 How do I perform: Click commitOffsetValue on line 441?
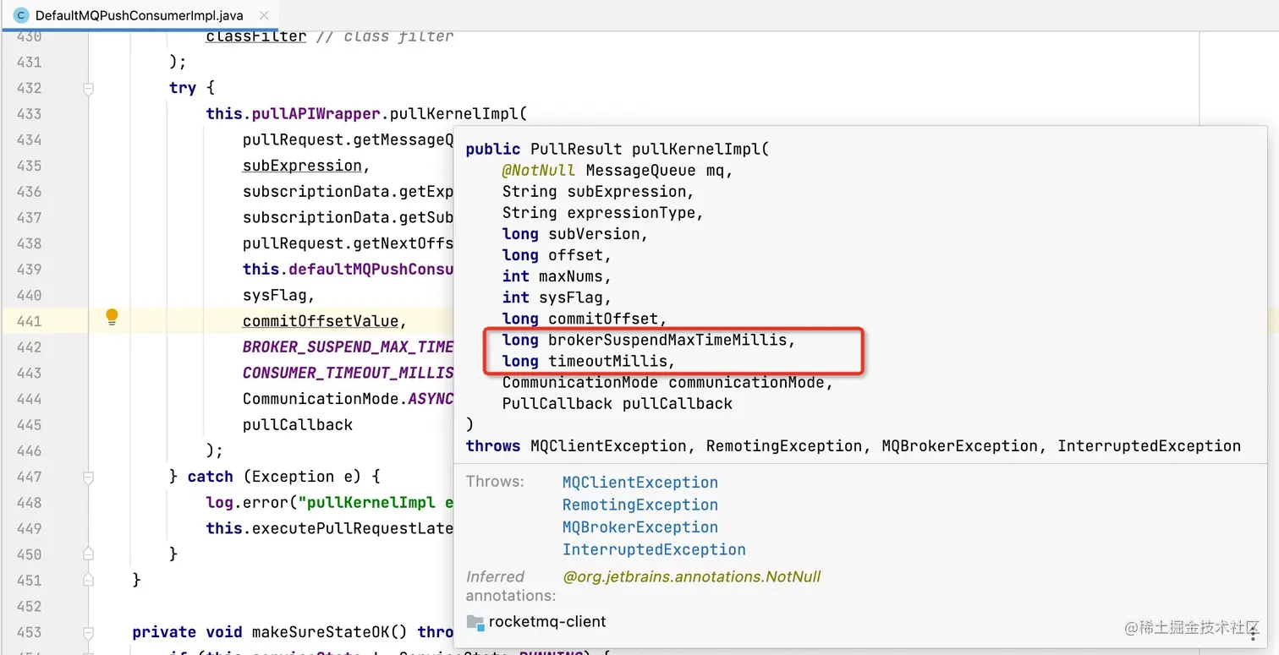pos(320,321)
